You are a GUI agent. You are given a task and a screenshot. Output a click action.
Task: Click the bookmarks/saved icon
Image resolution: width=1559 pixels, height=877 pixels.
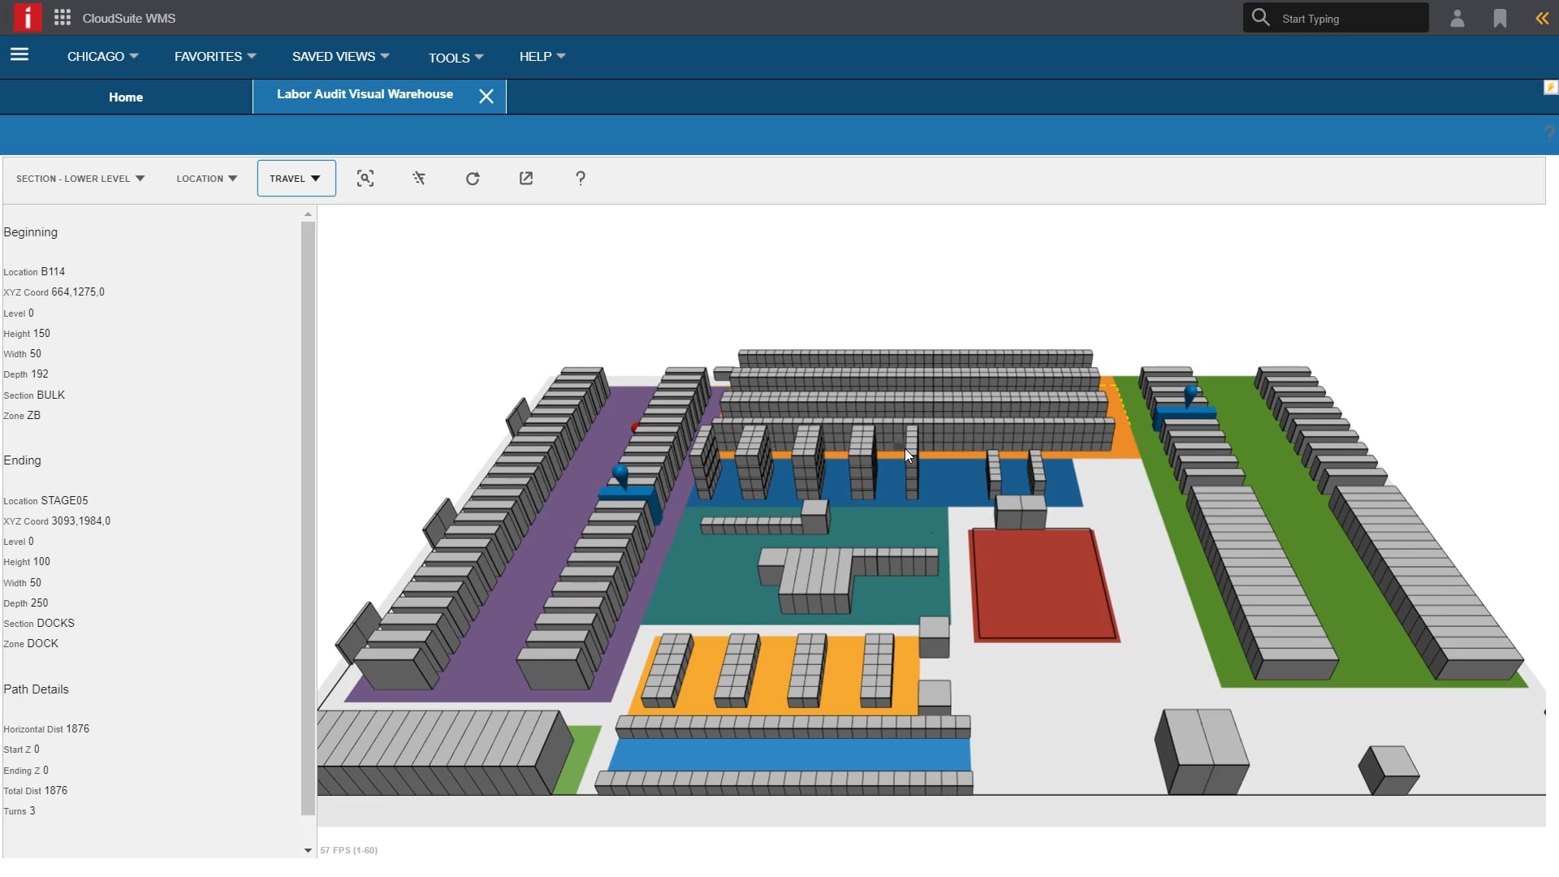pyautogui.click(x=1499, y=18)
